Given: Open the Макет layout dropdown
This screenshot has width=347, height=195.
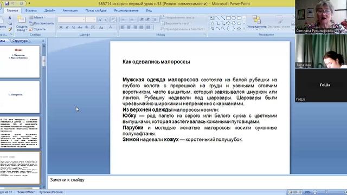Looking at the screenshot, I should point(37,17).
